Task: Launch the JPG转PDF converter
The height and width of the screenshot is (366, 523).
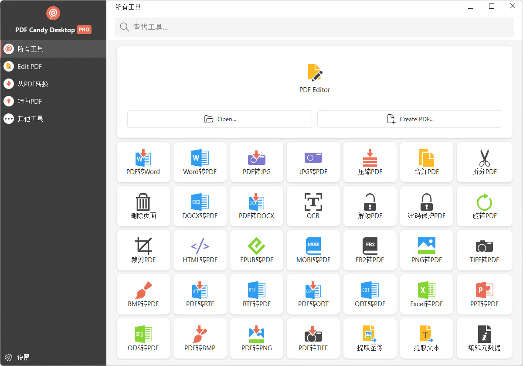Action: (x=313, y=162)
